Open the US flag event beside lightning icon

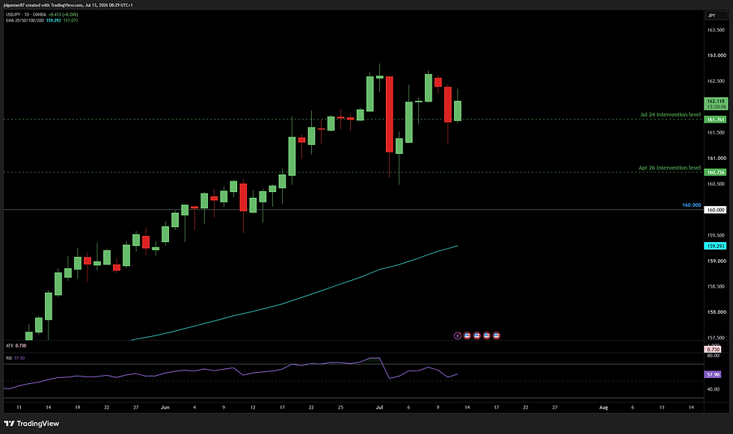467,335
